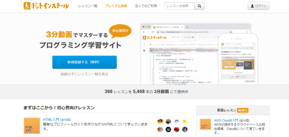
Task: Select the red flower user avatar
Action: (177, 129)
